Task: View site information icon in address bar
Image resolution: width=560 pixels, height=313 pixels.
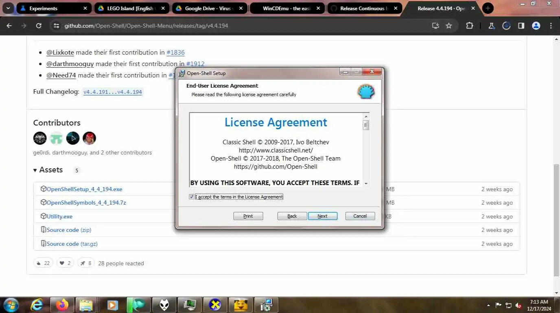Action: point(56,26)
